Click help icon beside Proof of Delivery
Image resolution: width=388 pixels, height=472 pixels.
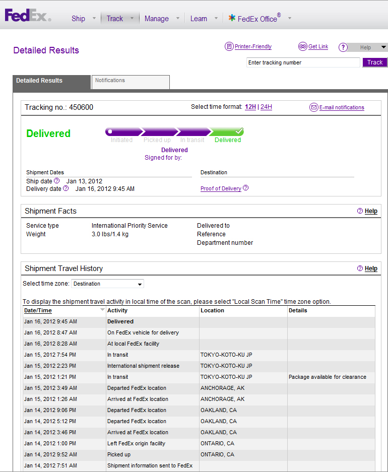coord(246,188)
